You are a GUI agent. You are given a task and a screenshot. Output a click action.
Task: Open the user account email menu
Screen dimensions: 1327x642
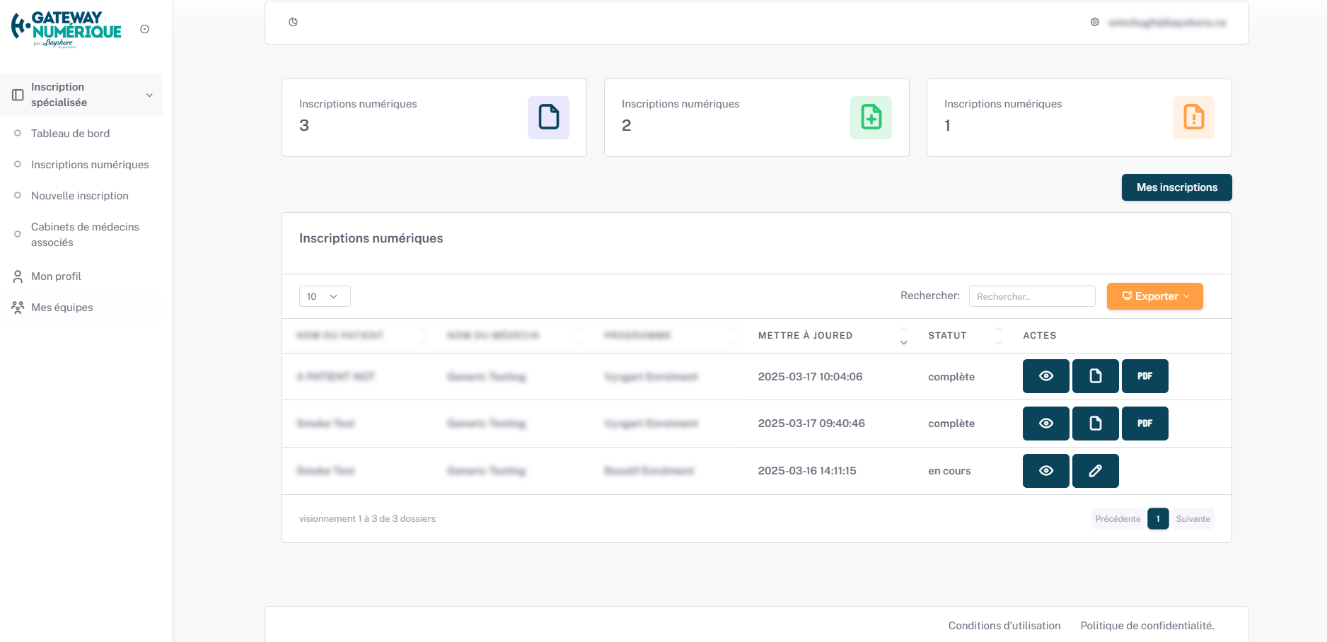1167,23
